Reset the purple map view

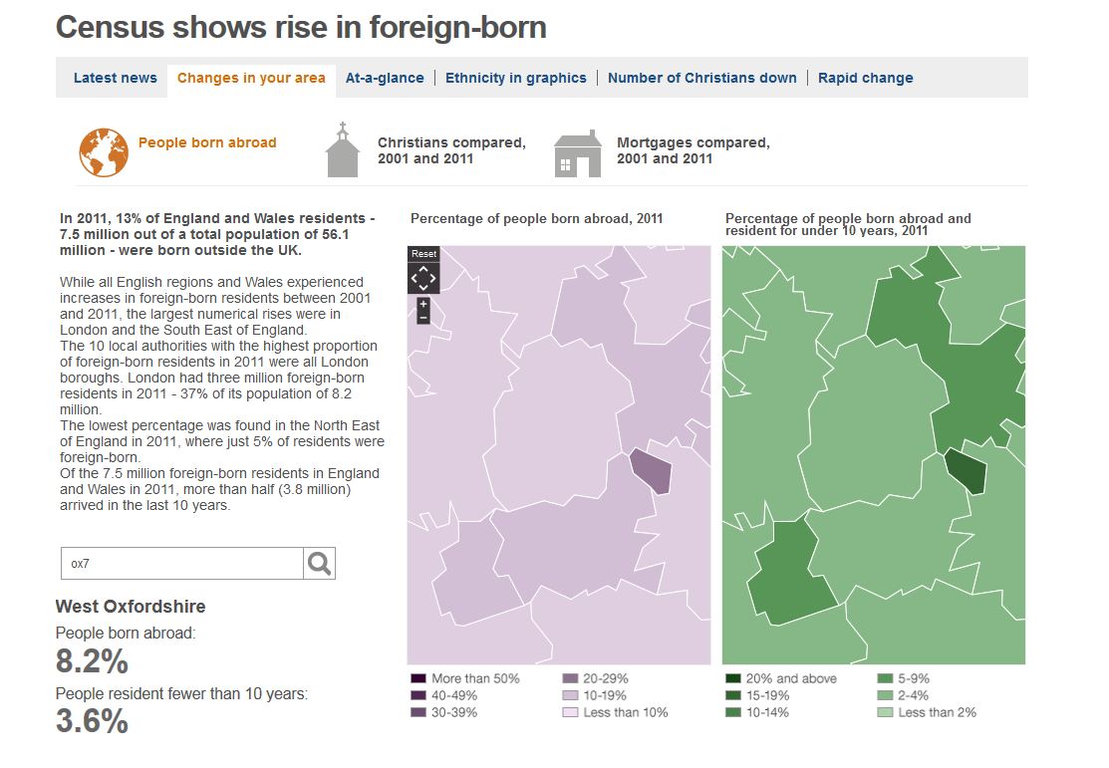(423, 254)
